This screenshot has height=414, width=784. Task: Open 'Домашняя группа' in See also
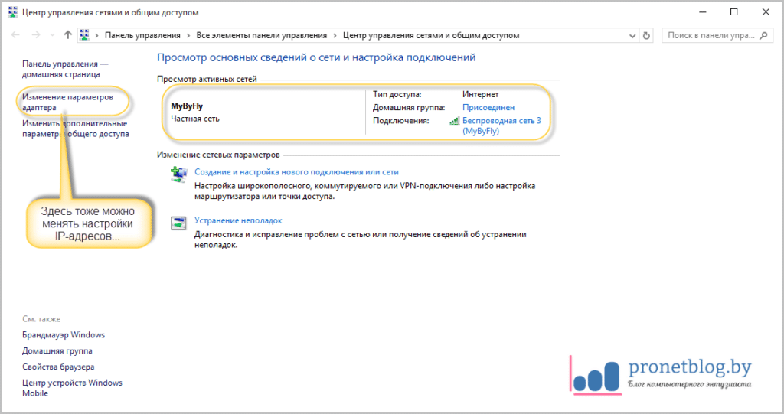coord(57,351)
